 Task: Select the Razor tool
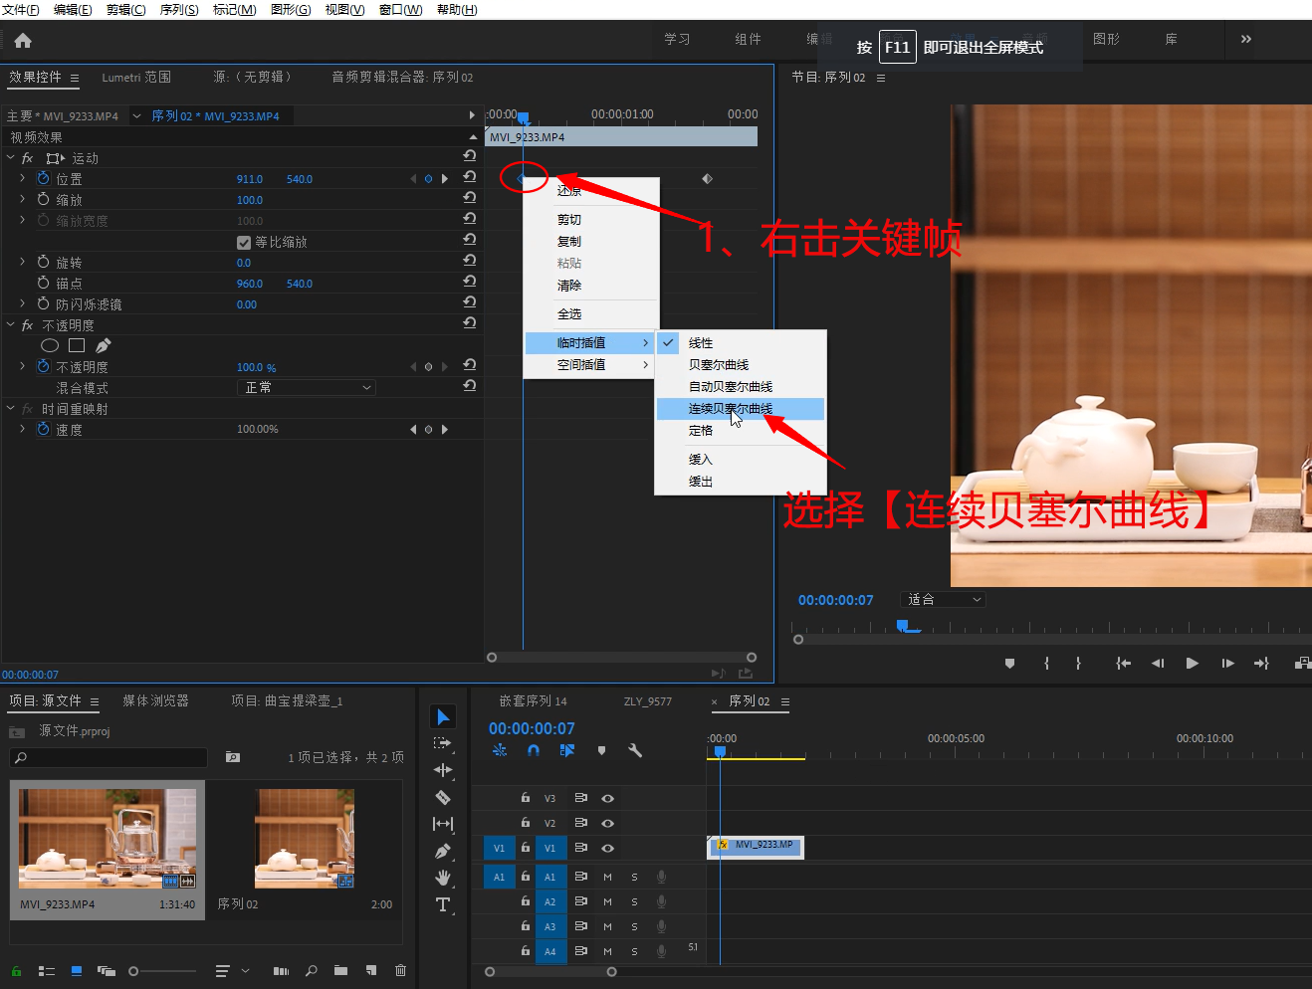[443, 797]
